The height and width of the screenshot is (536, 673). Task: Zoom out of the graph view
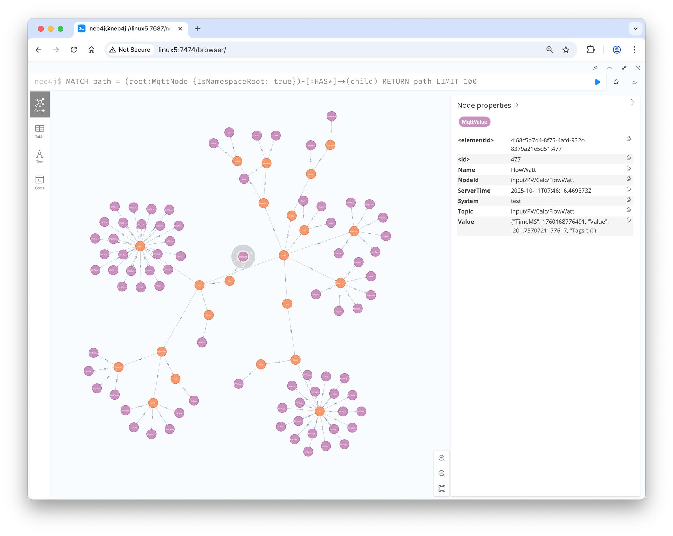(441, 474)
